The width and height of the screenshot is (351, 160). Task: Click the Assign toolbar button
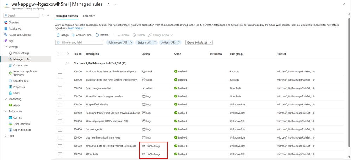pyautogui.click(x=63, y=35)
